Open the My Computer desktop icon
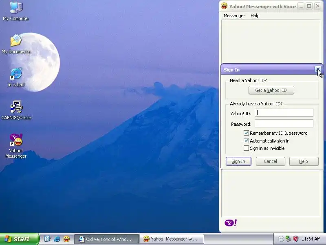Screen dimensions: 326x245 [x=16, y=11]
